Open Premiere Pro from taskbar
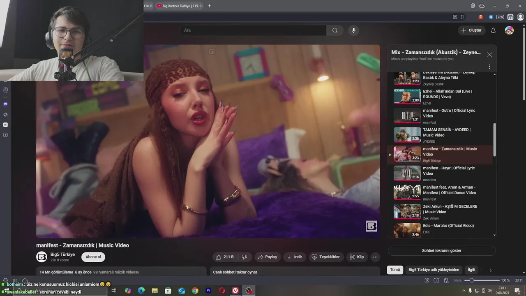This screenshot has width=526, height=296. point(208,291)
